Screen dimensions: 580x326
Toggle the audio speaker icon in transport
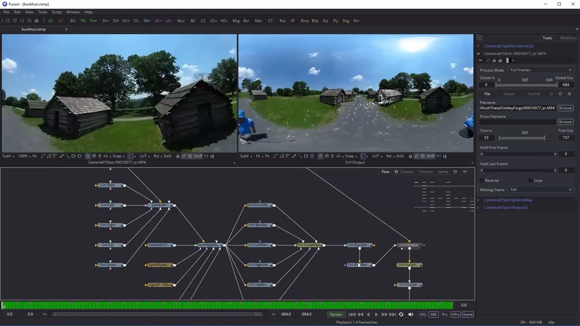(411, 314)
